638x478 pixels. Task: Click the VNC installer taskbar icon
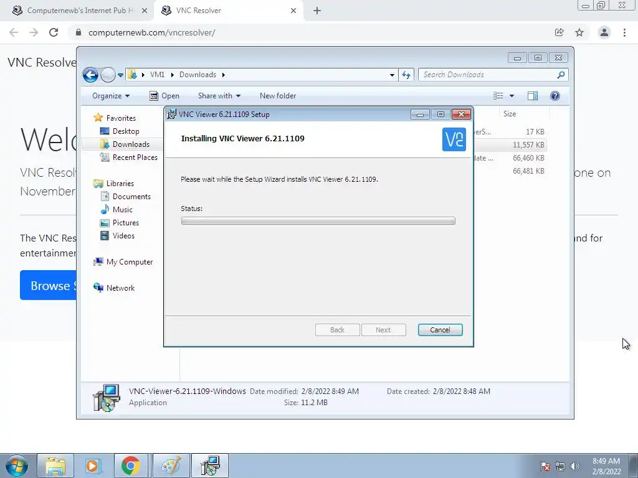click(x=210, y=466)
